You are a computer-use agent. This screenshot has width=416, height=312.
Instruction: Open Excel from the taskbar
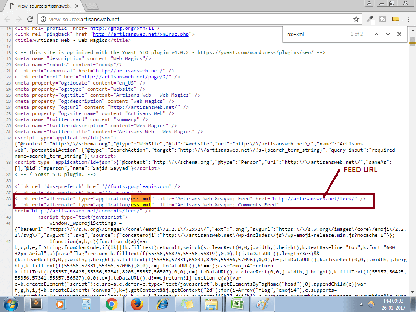coord(237,304)
